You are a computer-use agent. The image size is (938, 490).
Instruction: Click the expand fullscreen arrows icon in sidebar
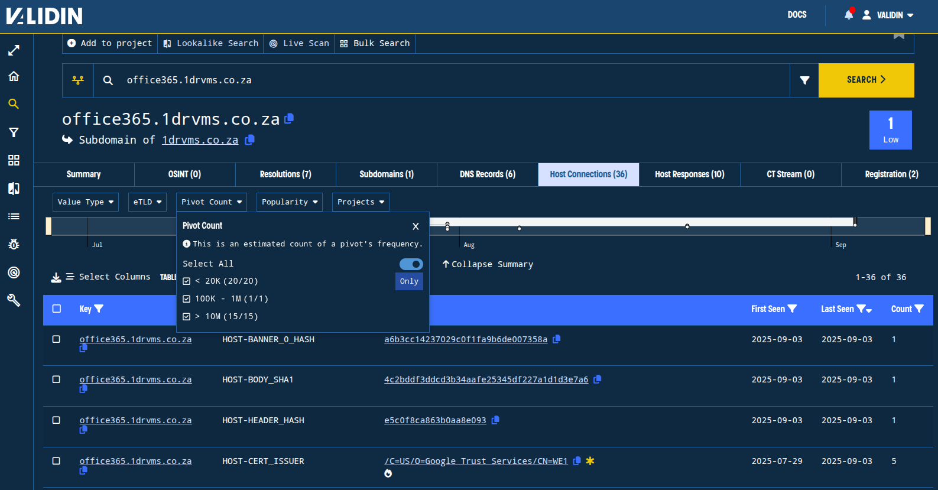(x=14, y=50)
